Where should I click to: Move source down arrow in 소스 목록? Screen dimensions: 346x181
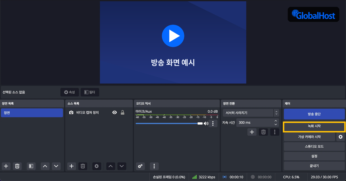coord(122,166)
